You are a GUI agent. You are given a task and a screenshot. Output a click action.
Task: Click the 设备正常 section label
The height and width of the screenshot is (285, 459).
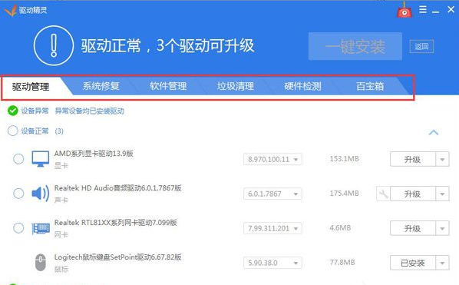tap(35, 131)
